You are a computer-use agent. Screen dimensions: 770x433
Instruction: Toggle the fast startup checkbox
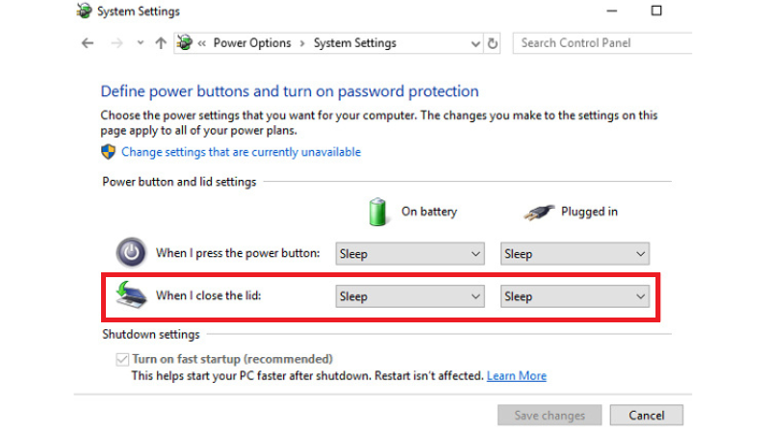point(121,359)
